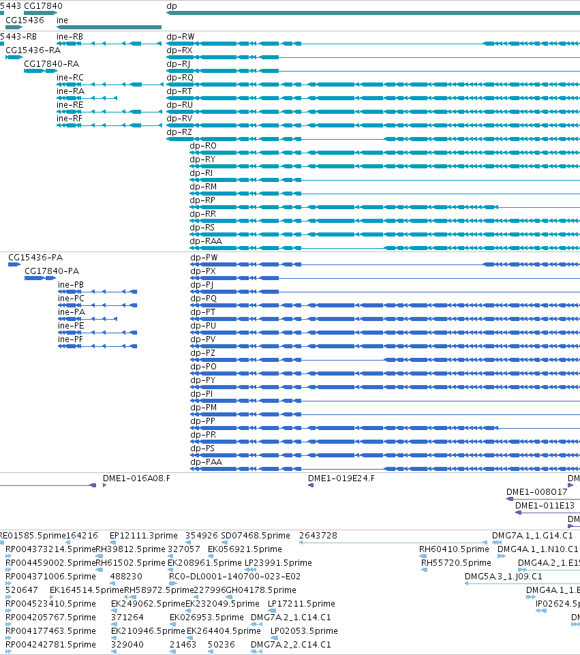Click transcript label ine-RB
The width and height of the screenshot is (580, 655).
coord(70,37)
